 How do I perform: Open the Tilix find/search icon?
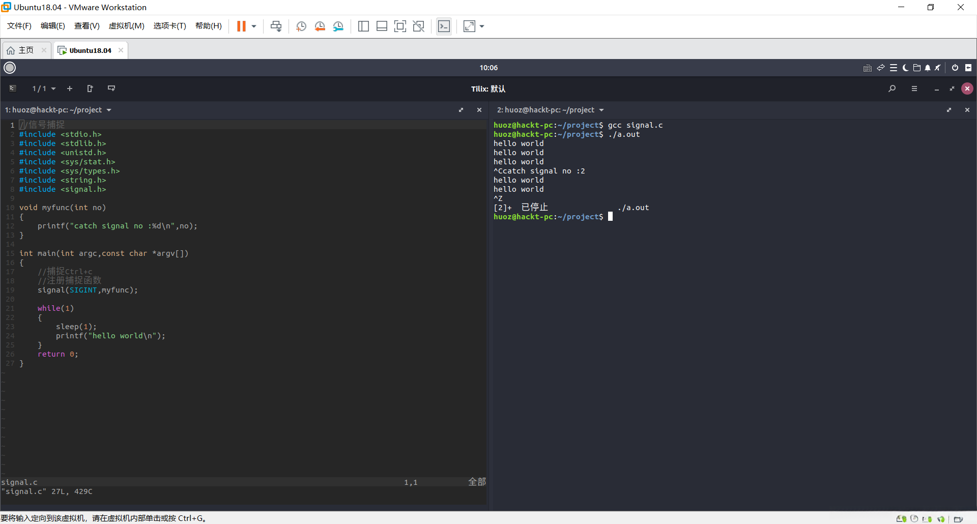click(x=892, y=89)
